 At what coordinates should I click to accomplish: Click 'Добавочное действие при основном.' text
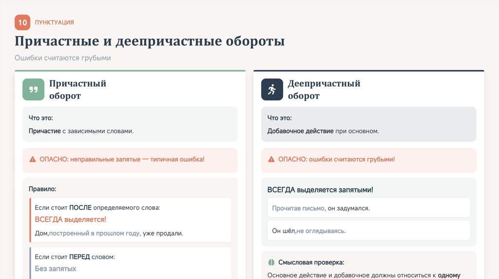point(323,131)
